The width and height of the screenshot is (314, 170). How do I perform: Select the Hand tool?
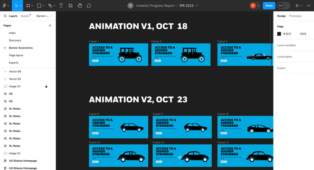coord(80,5)
